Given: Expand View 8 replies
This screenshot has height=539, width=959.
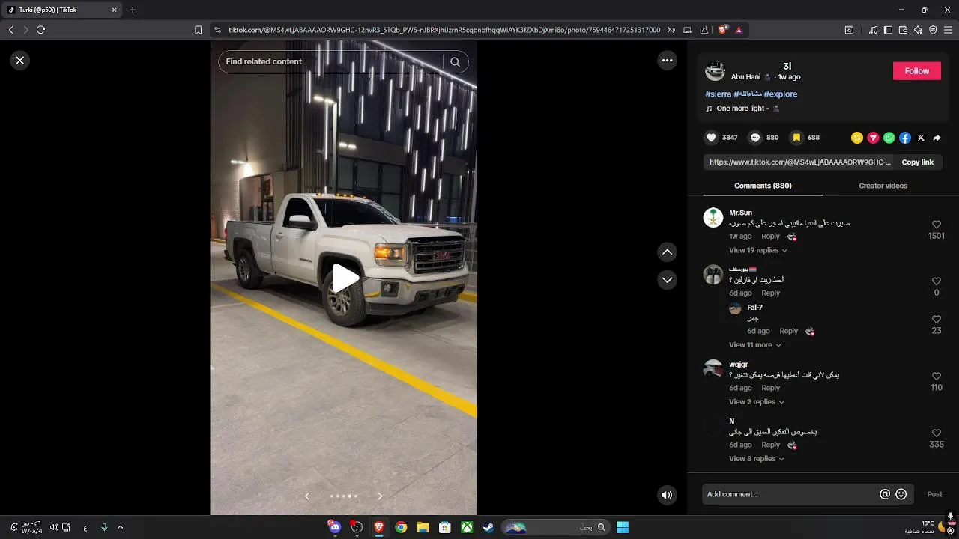Looking at the screenshot, I should click(757, 459).
